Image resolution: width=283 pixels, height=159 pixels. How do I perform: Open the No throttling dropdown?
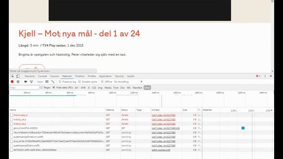[128, 82]
